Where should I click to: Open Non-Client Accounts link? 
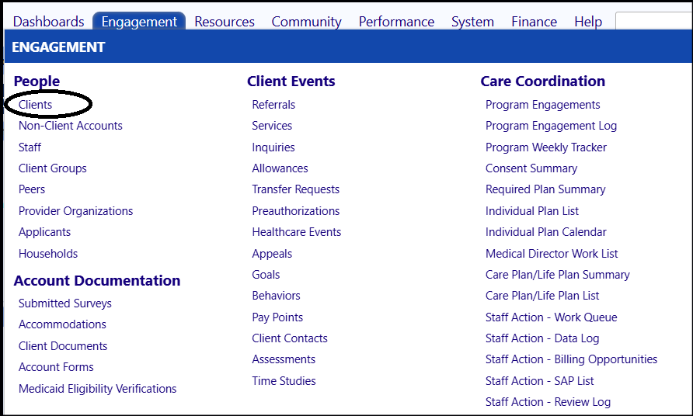click(x=70, y=126)
